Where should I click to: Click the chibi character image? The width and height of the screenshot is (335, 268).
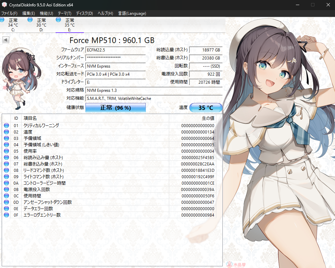pyautogui.click(x=21, y=78)
